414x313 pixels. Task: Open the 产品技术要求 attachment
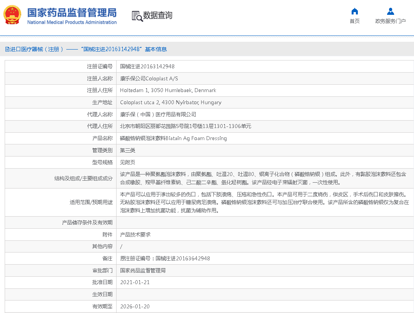click(135, 235)
